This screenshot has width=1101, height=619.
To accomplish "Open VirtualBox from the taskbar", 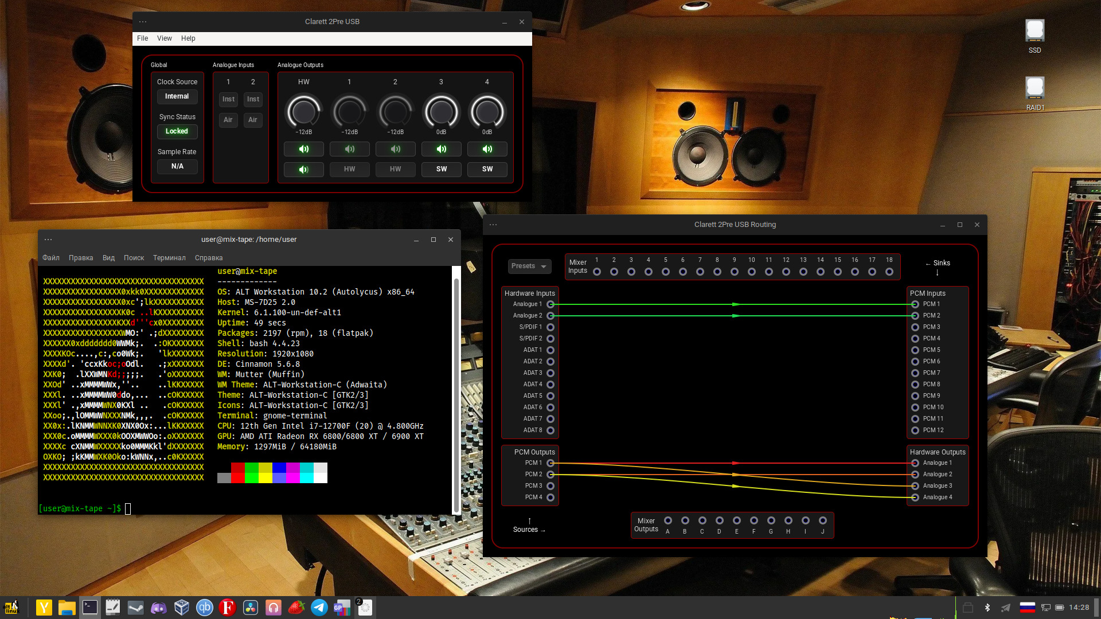I will pyautogui.click(x=182, y=607).
